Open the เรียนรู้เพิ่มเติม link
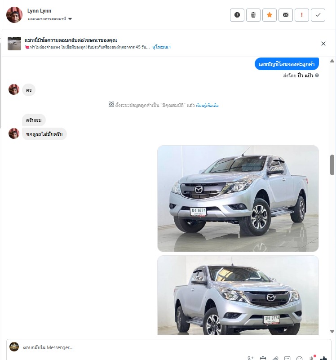Viewport: 336px width, 360px height. click(x=207, y=106)
